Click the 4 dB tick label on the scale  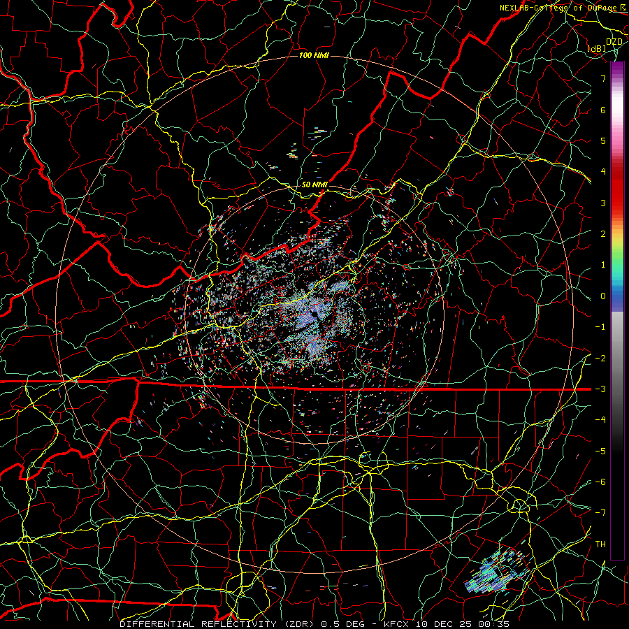[x=603, y=172]
